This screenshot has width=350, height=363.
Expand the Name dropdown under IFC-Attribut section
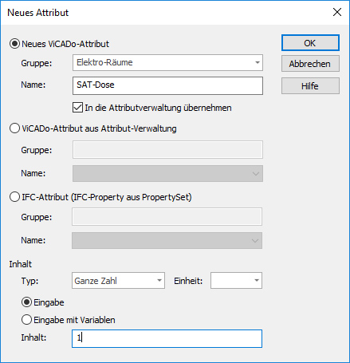[x=167, y=240]
